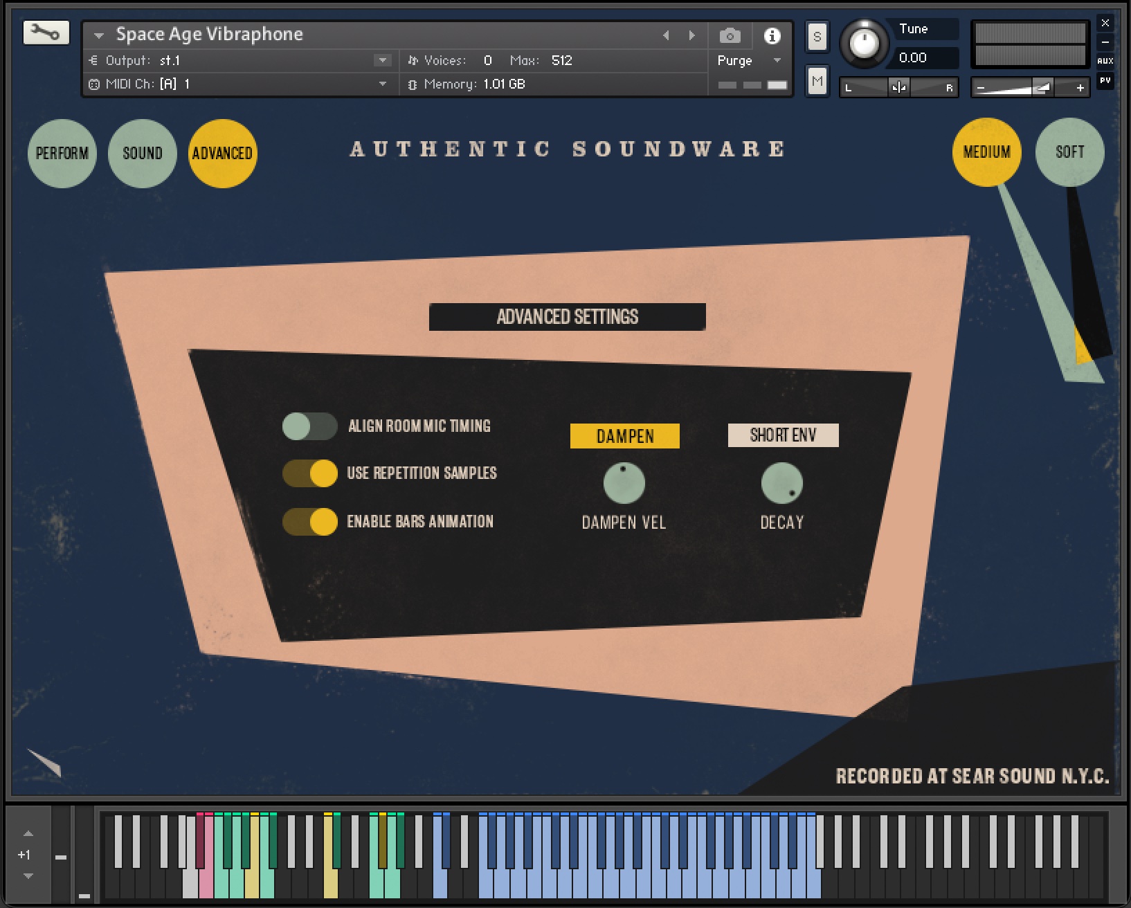The image size is (1131, 908).
Task: Switch to the SOUND tab
Action: 143,153
